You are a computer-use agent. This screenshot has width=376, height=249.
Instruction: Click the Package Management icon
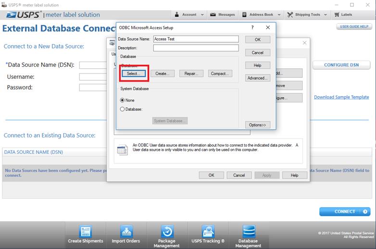(167, 232)
